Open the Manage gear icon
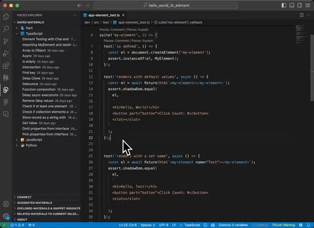 [6, 216]
